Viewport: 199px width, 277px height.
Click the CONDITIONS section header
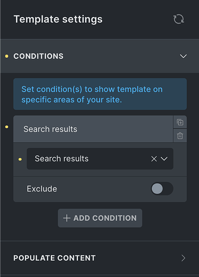99,56
